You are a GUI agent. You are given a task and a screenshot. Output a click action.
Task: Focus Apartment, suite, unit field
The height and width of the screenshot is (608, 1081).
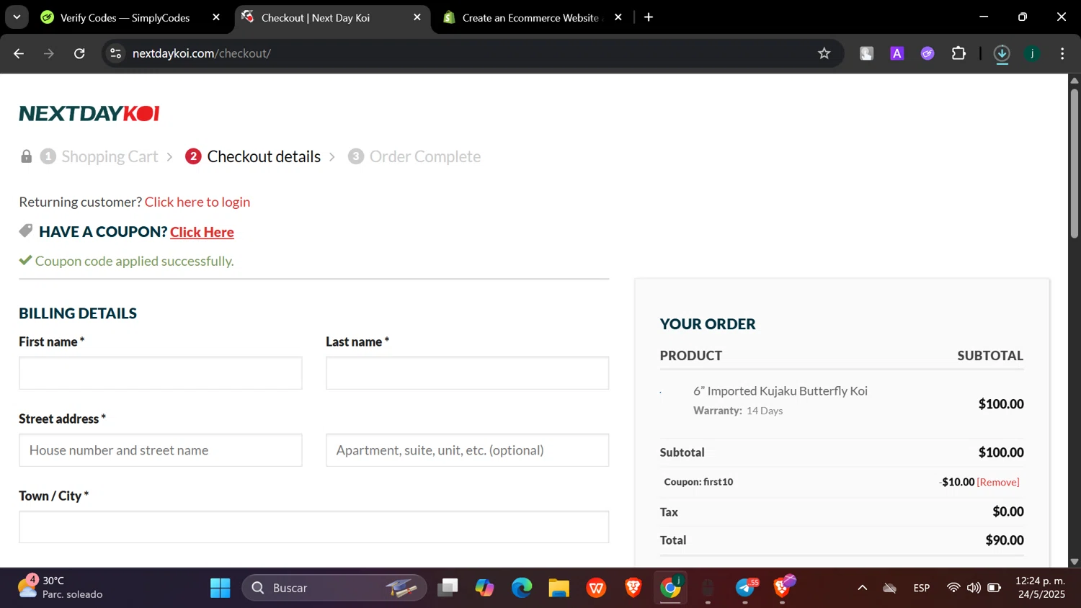pyautogui.click(x=467, y=450)
